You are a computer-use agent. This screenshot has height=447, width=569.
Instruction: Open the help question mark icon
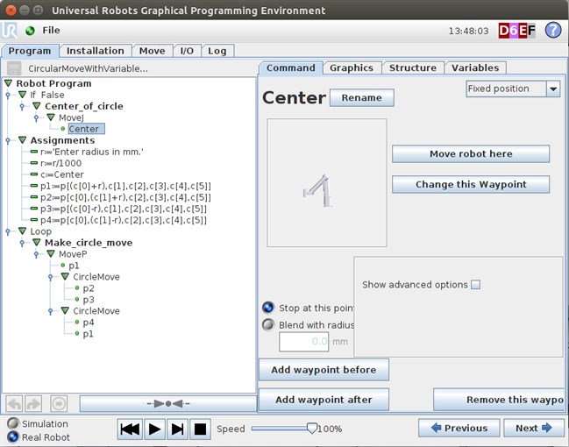[x=553, y=31]
